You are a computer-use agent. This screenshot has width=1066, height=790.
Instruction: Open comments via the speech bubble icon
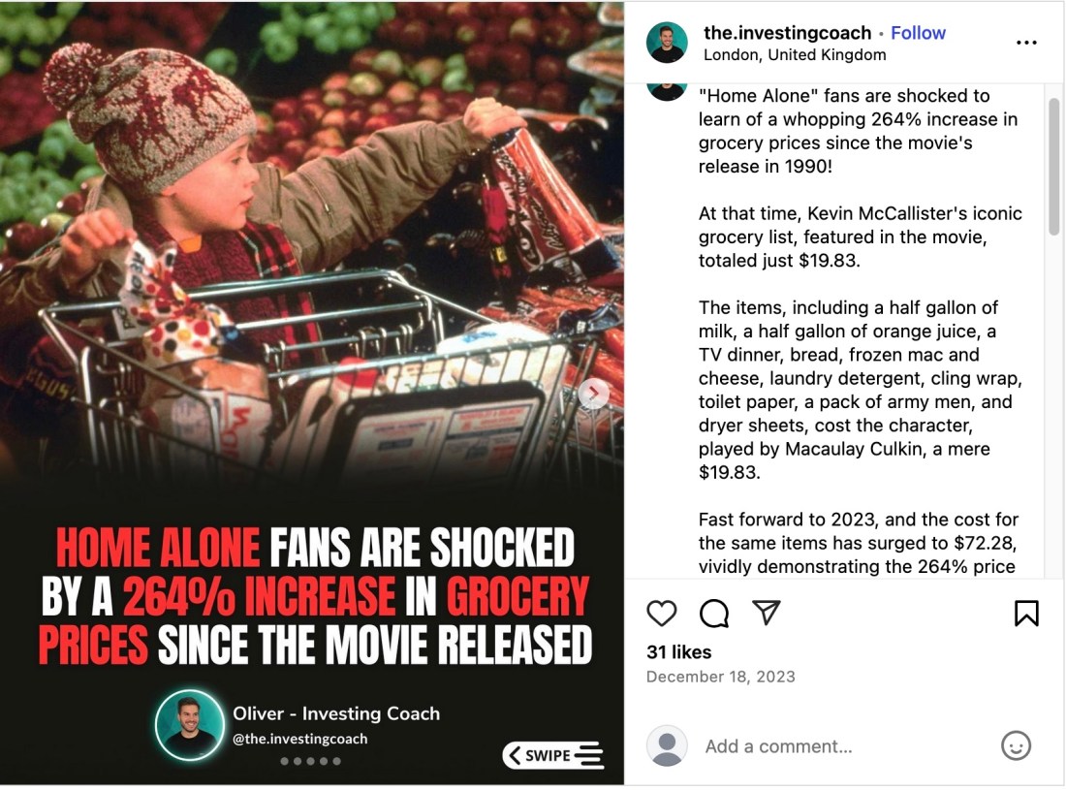[714, 614]
